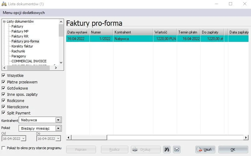This screenshot has width=251, height=156.
Task: Click the binoculars search icon button
Action: [x=167, y=149]
